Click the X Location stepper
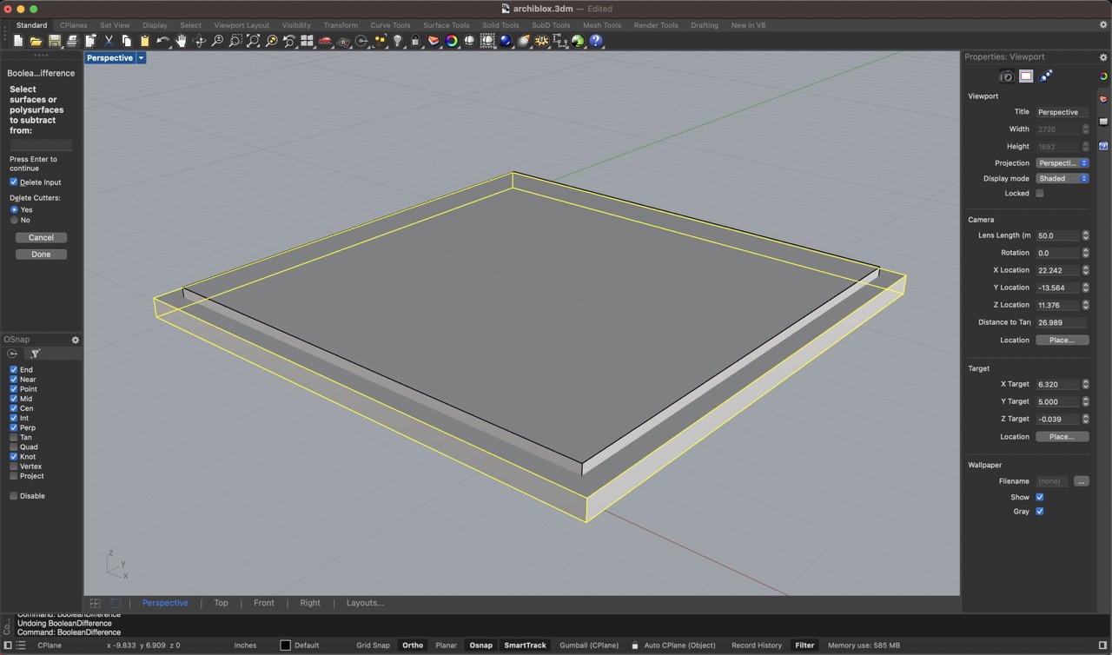1112x655 pixels. [x=1085, y=270]
